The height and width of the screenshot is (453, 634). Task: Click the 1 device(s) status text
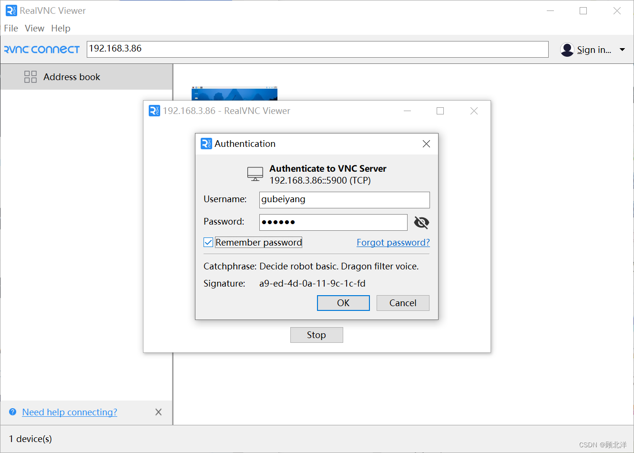(31, 439)
